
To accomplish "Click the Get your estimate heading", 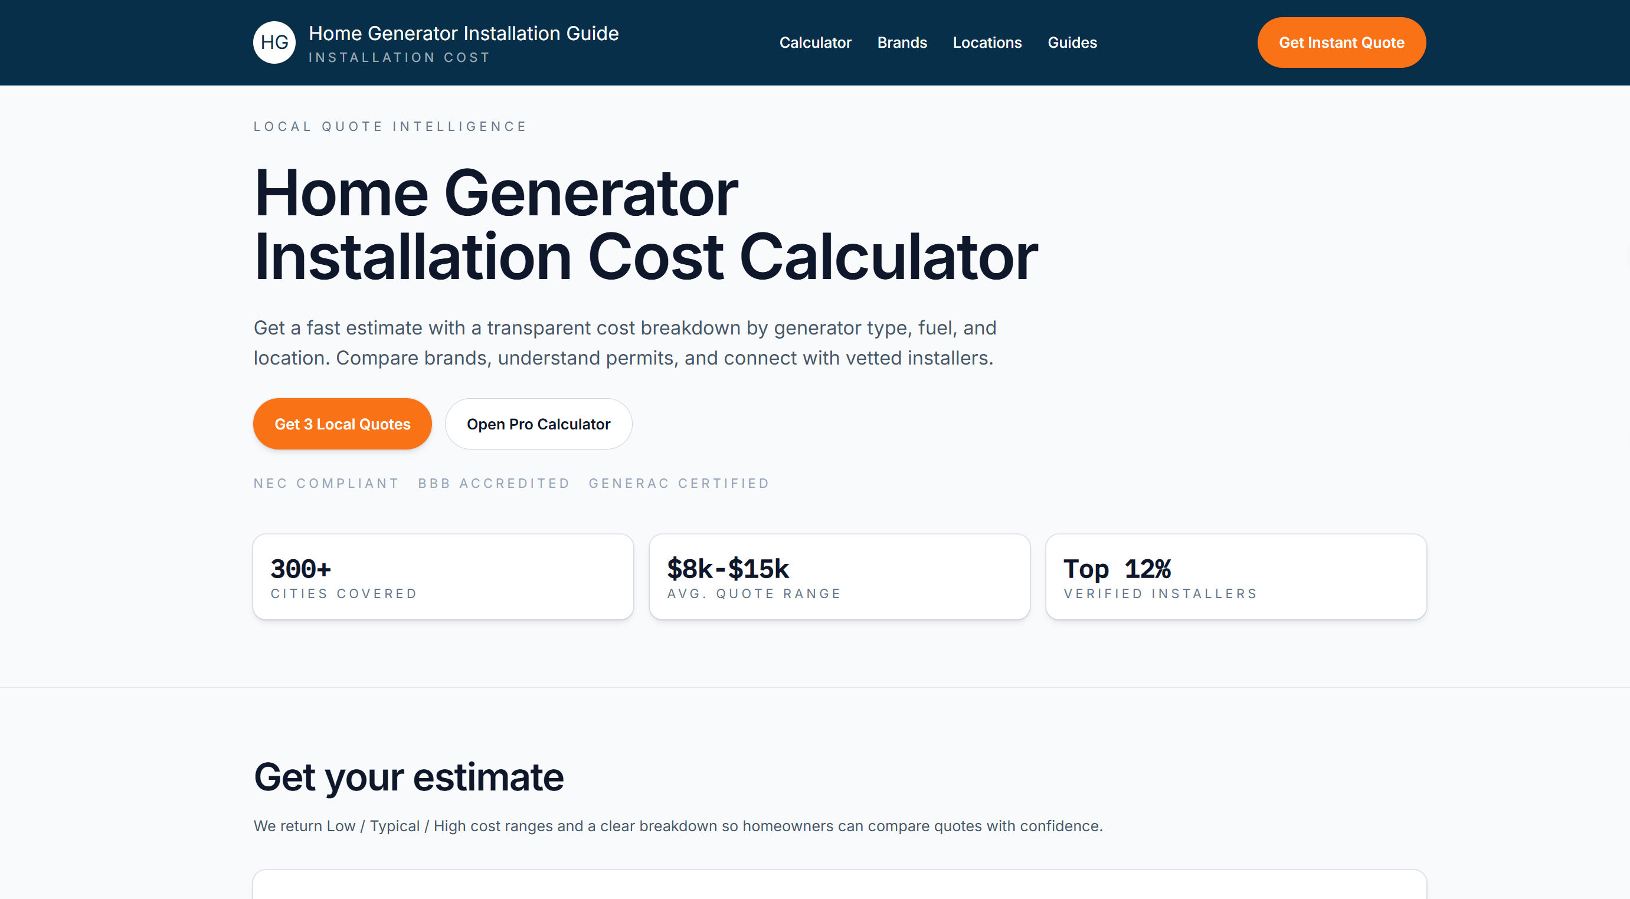I will [x=408, y=777].
